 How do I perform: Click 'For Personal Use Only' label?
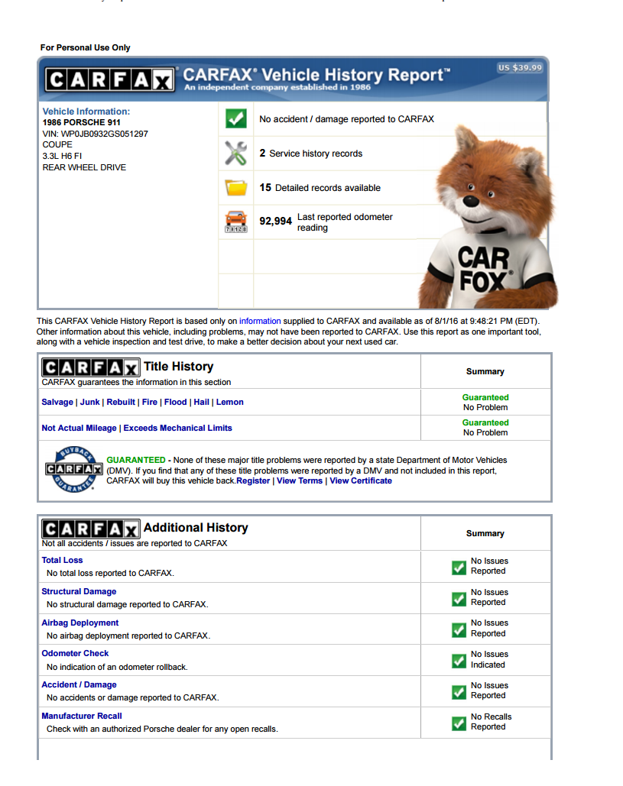coord(86,47)
